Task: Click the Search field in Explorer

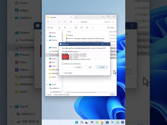Action: pyautogui.click(x=109, y=22)
